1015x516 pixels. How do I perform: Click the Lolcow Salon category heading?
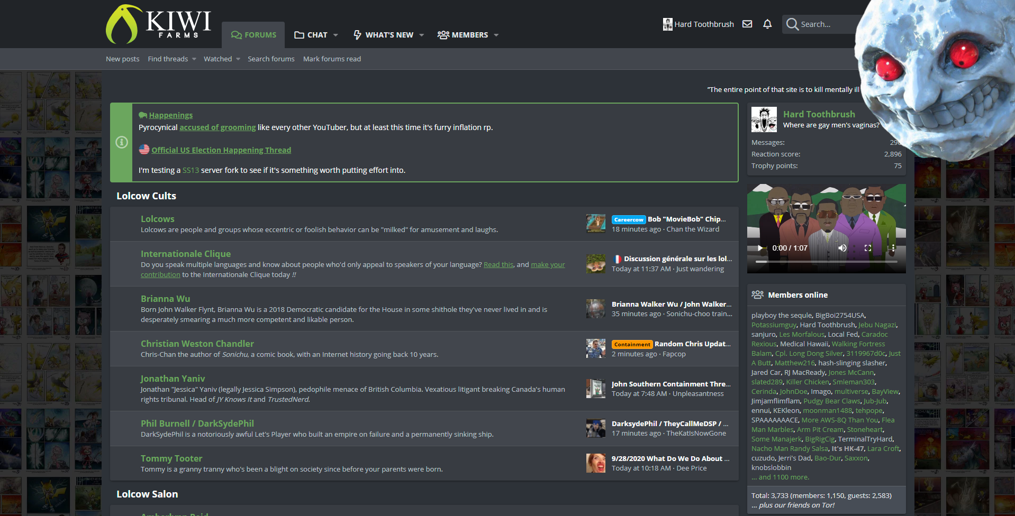[147, 494]
